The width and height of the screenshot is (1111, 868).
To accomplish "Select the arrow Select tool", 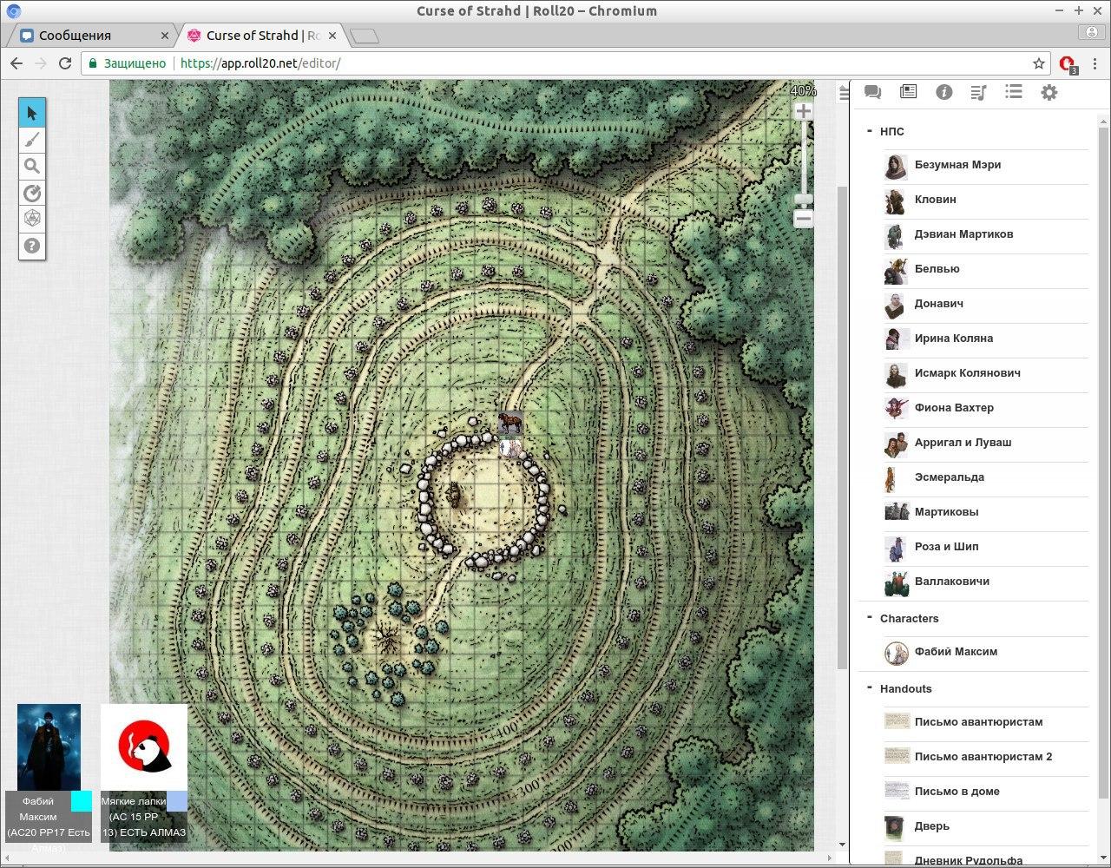I will click(x=32, y=113).
